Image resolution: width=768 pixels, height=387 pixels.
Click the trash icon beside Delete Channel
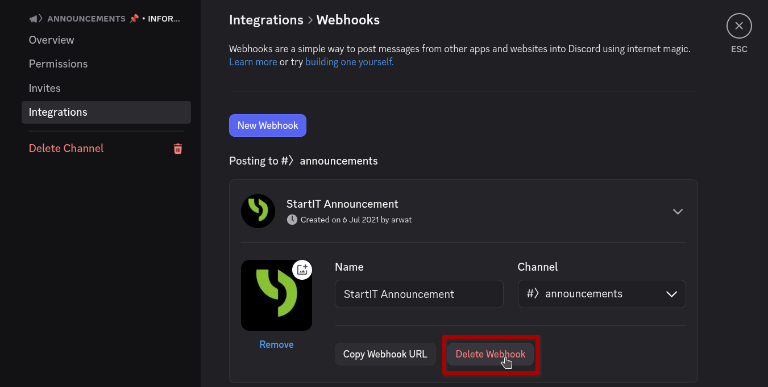tap(178, 149)
